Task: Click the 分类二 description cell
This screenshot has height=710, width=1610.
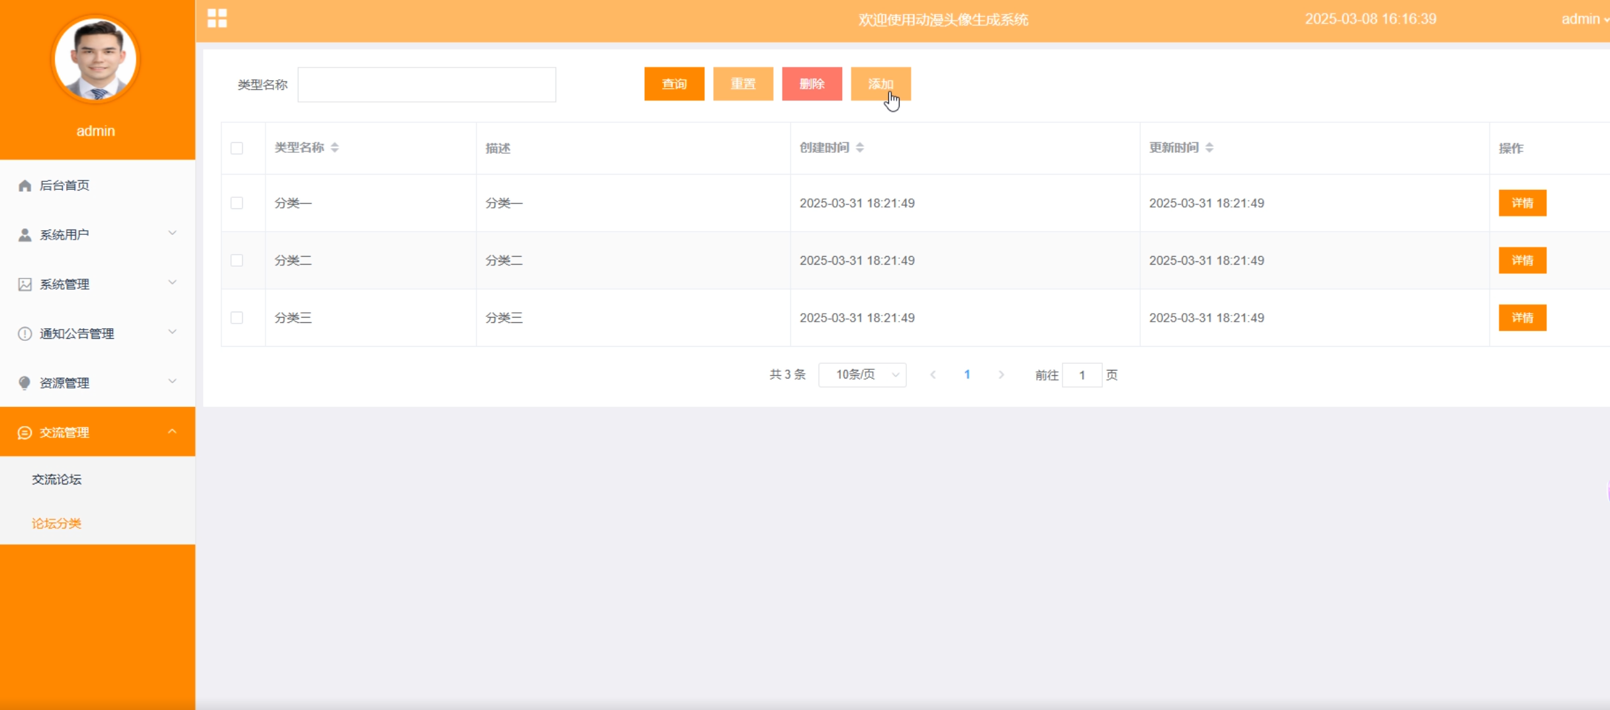Action: coord(633,261)
